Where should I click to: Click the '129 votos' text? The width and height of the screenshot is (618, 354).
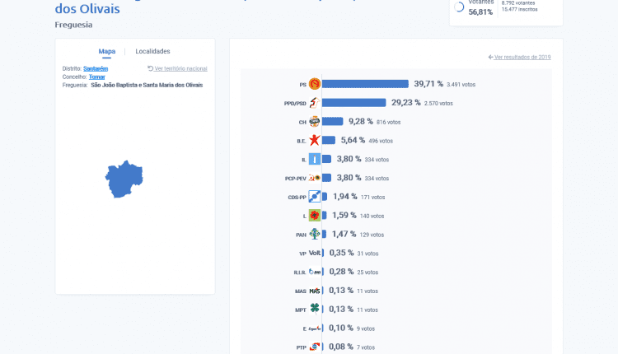pos(372,235)
